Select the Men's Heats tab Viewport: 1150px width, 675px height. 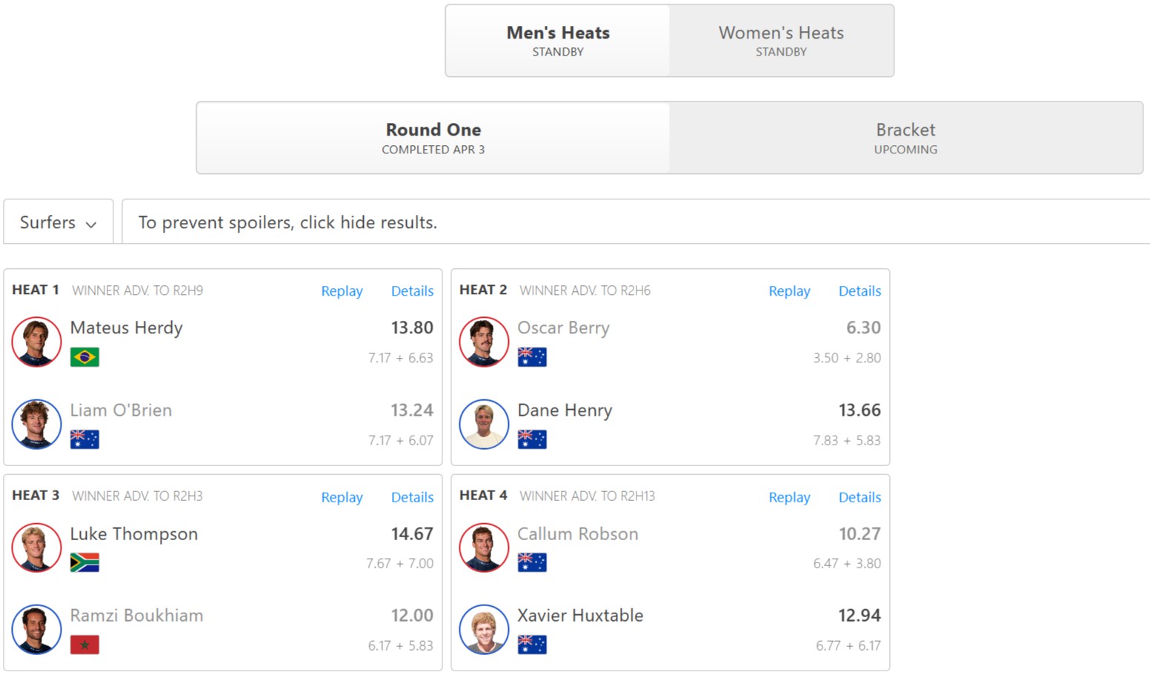[x=558, y=41]
